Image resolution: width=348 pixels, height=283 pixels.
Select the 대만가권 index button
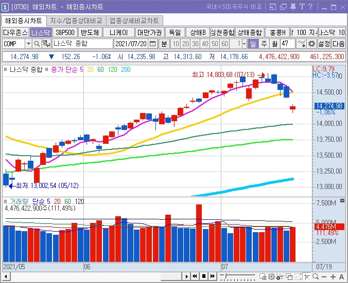[x=150, y=32]
